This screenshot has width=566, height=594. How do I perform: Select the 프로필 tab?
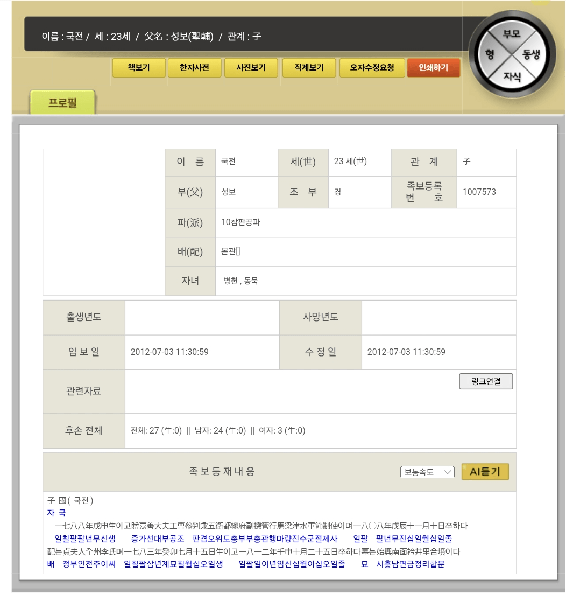(x=62, y=102)
